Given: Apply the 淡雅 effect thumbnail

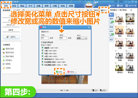Looking at the screenshot, I should click(x=119, y=42).
